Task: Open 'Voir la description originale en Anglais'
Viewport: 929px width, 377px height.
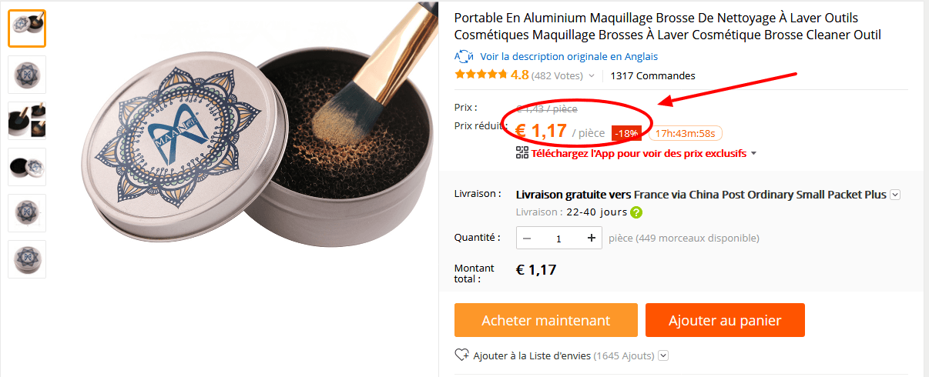Action: click(568, 56)
